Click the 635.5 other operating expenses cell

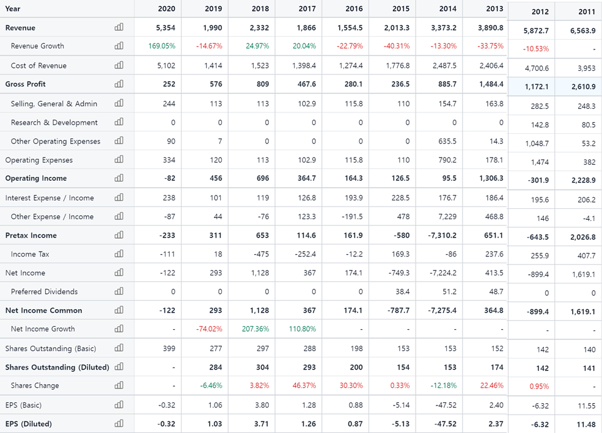(447, 142)
